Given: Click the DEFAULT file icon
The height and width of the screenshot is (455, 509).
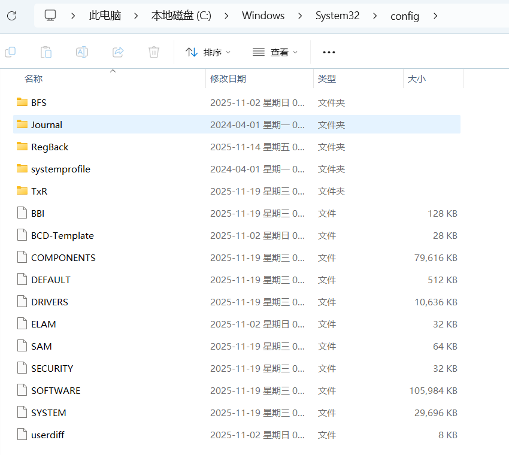Looking at the screenshot, I should (22, 280).
